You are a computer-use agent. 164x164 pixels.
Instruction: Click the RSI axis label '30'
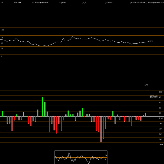point(2,48)
